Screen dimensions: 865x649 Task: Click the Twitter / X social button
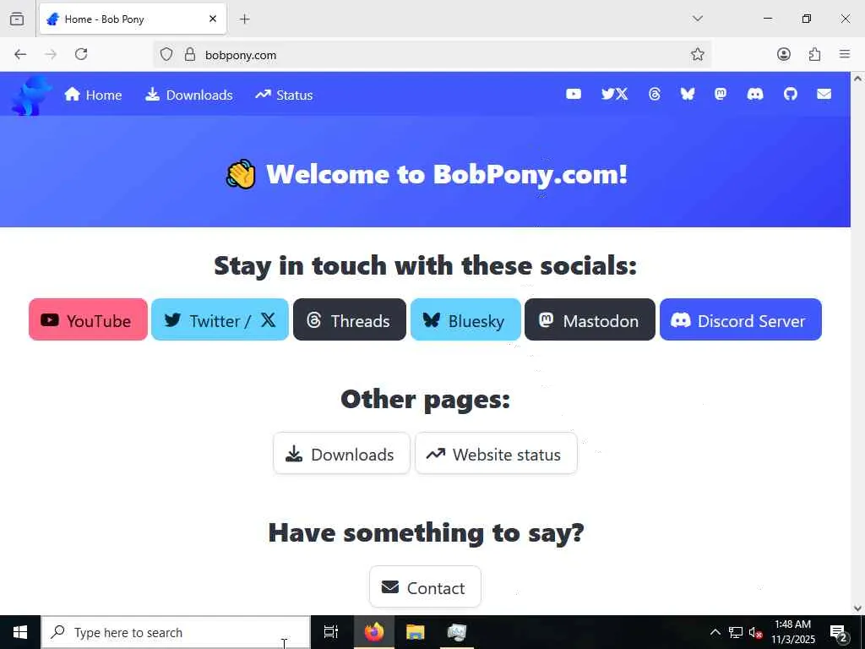220,319
